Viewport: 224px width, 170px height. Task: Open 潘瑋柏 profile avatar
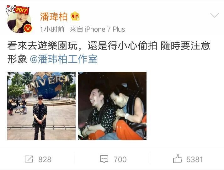[19, 21]
